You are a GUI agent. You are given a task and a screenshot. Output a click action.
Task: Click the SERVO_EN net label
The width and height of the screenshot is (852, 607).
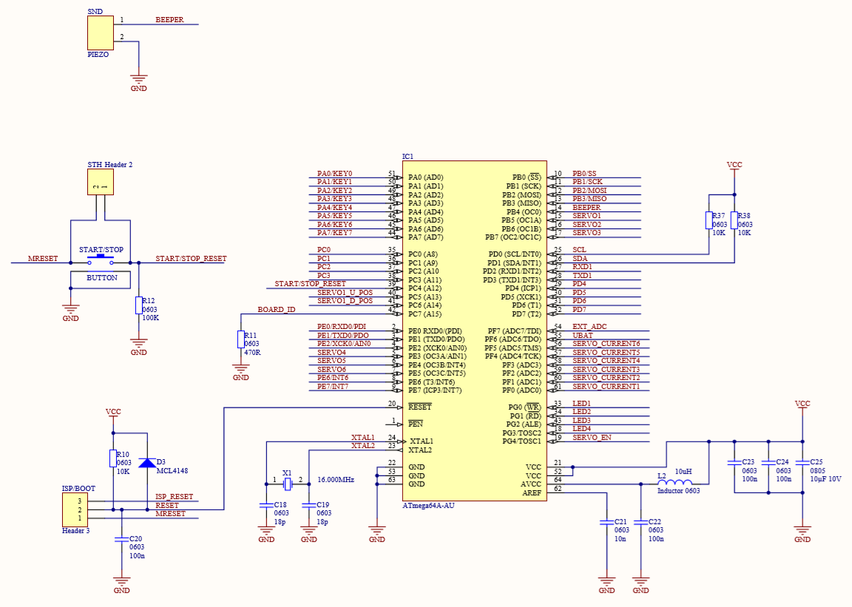[x=592, y=437]
